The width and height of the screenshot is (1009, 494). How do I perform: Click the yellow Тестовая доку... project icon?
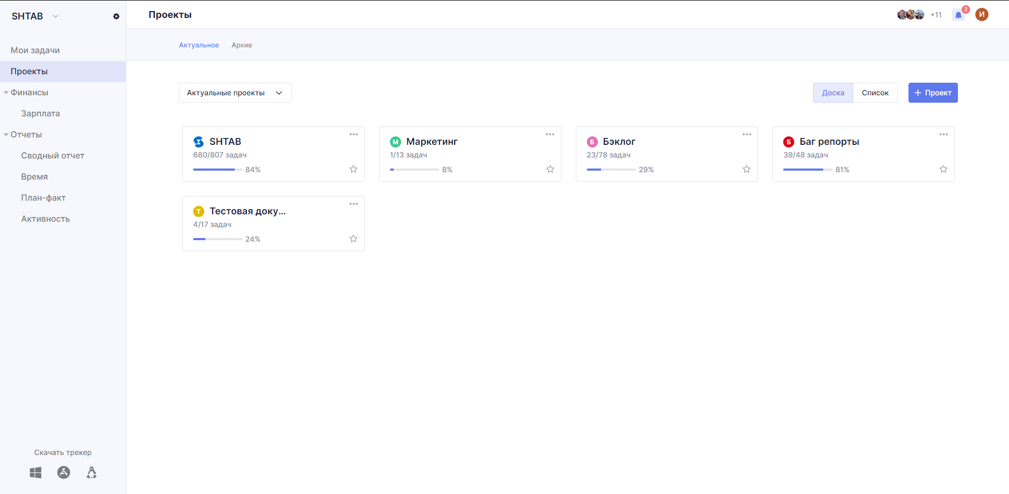pos(198,211)
